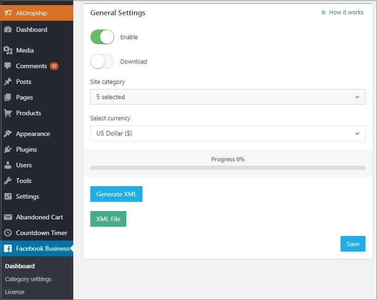Open the Abandoned Cart menu

(x=37, y=217)
